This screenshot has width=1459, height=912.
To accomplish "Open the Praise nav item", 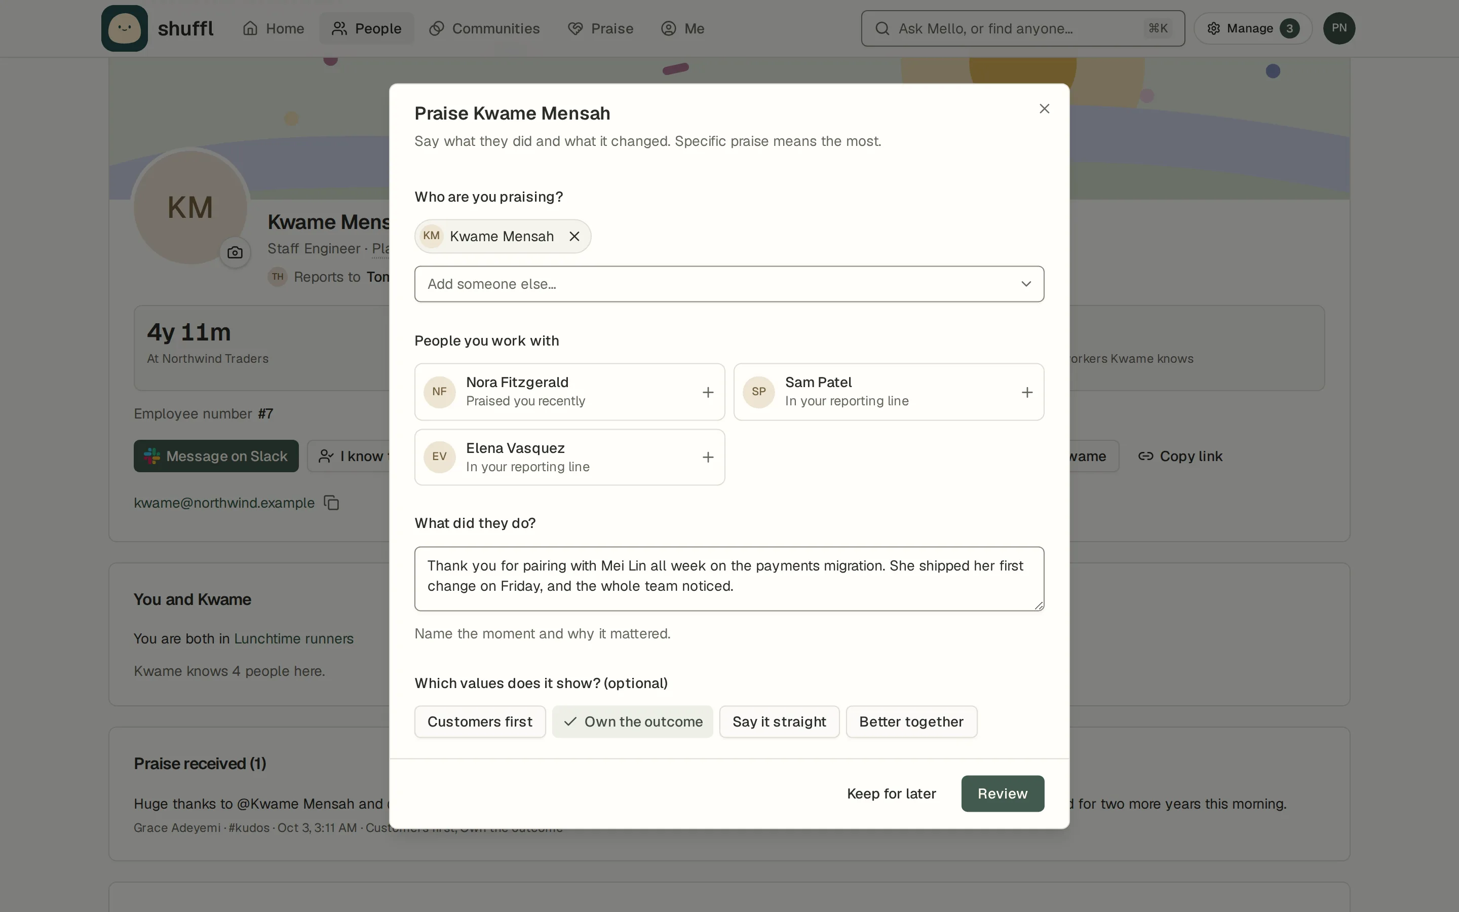I will point(600,28).
